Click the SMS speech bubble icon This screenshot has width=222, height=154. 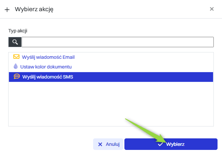(17, 76)
